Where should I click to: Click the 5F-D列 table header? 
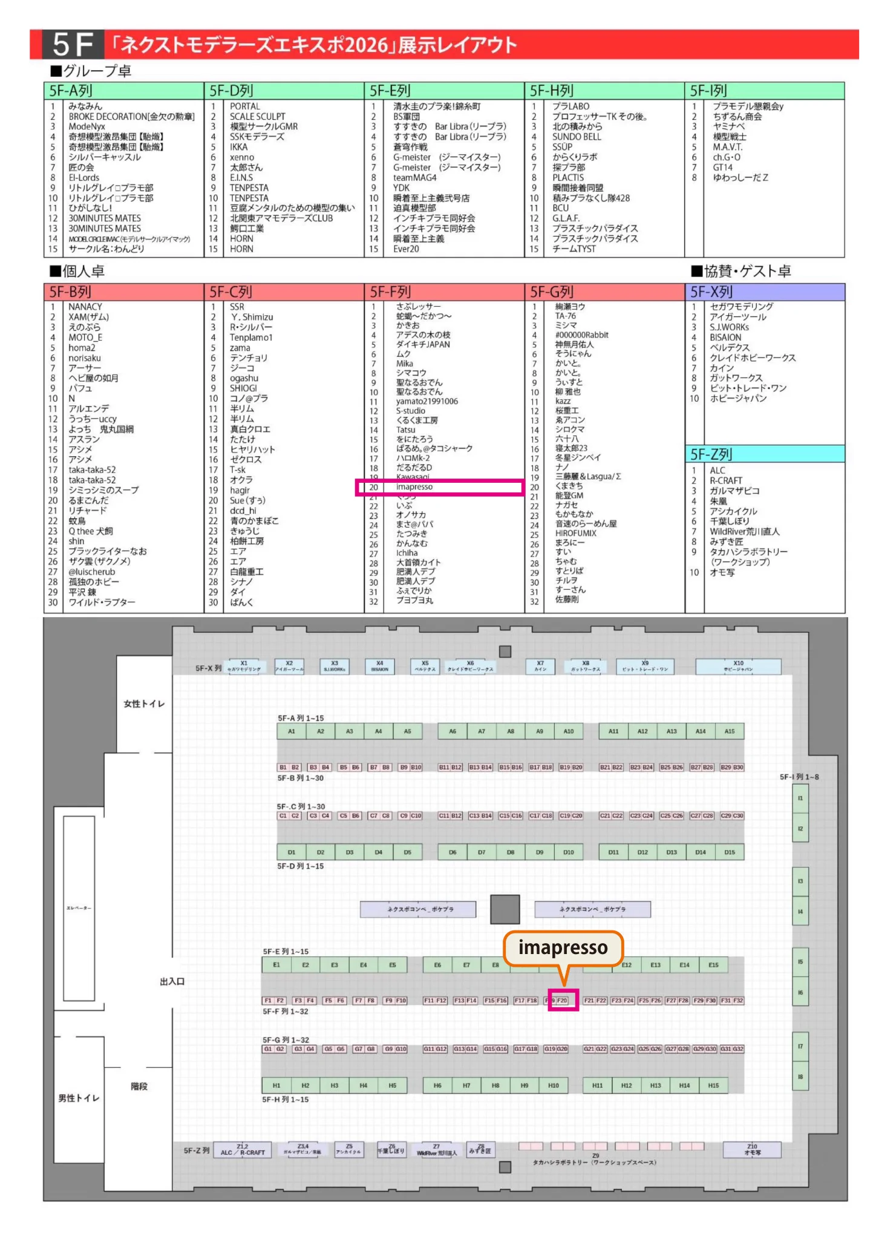pyautogui.click(x=284, y=91)
